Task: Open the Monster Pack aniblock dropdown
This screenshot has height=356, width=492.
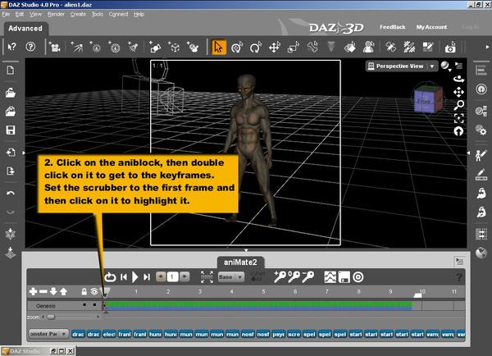Action: point(48,334)
